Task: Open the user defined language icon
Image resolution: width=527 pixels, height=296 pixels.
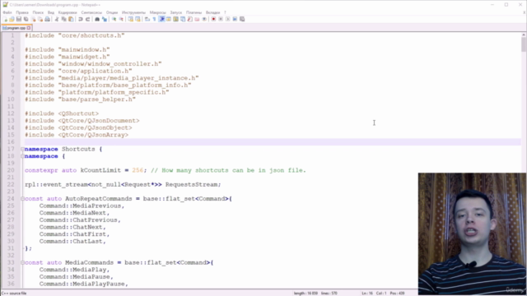Action: pos(168,19)
